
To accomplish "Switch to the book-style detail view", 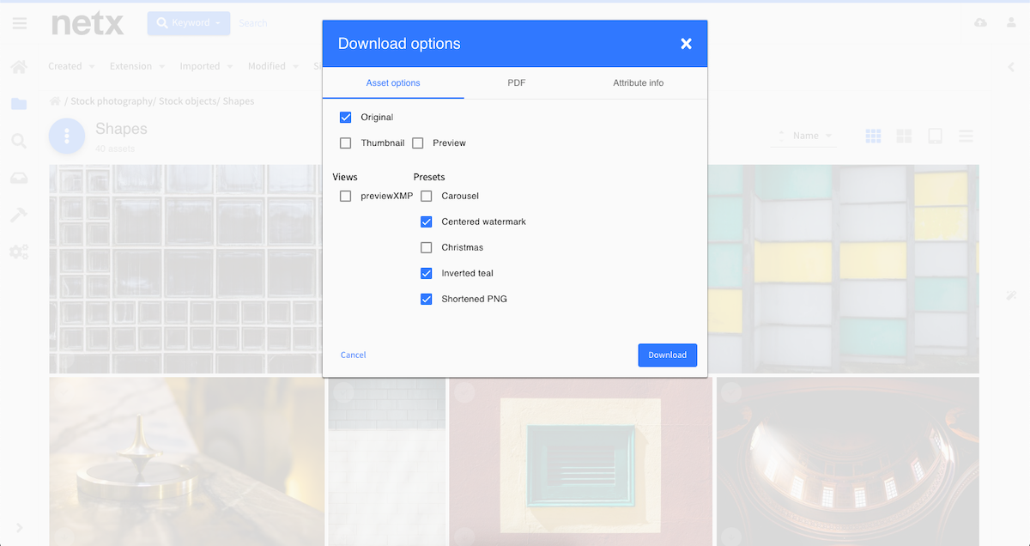I will 936,136.
